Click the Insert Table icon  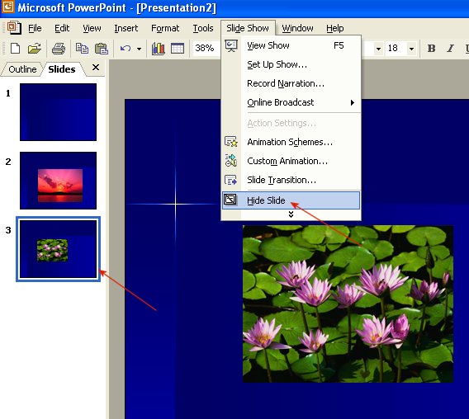[x=178, y=48]
